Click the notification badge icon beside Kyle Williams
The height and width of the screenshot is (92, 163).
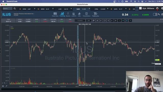157,8
